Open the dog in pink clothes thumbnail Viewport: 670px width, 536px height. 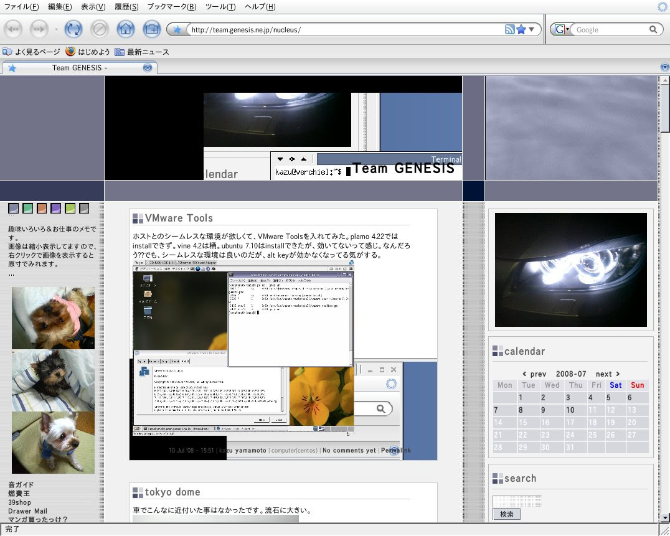53,317
